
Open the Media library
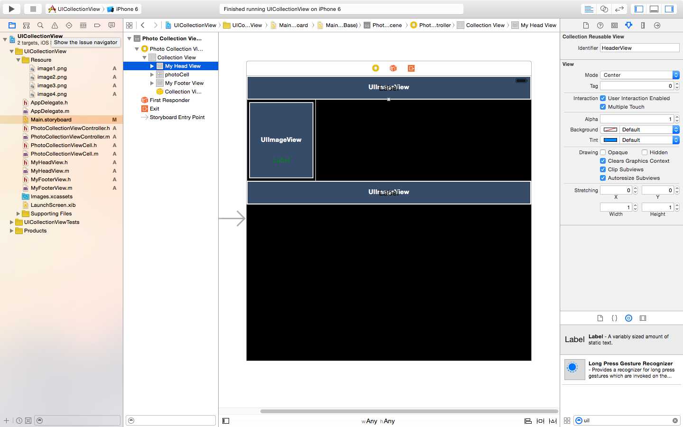643,318
